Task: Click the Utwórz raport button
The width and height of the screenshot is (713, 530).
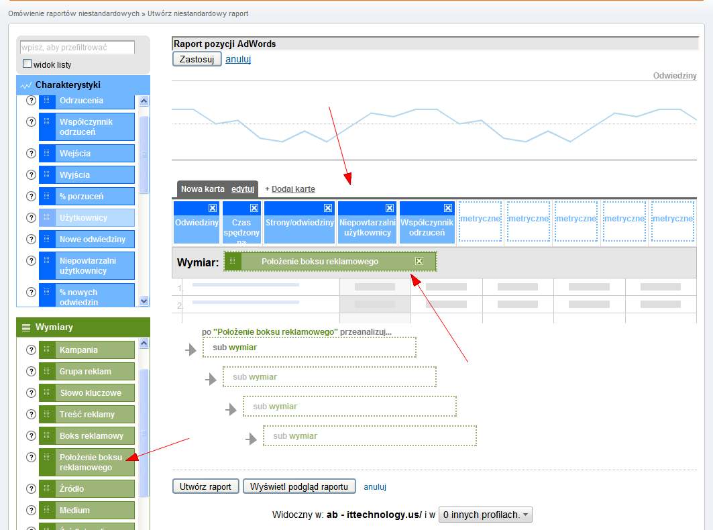Action: [206, 486]
